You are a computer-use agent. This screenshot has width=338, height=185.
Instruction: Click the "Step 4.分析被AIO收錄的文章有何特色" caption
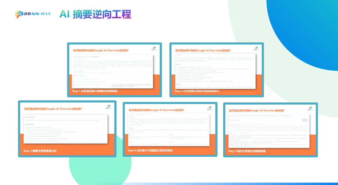click(150, 151)
